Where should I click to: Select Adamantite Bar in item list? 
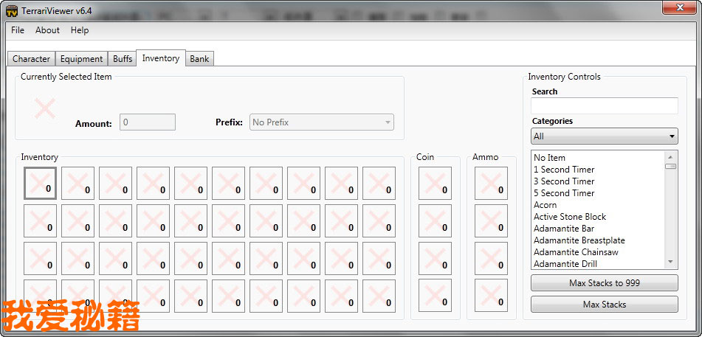click(564, 229)
